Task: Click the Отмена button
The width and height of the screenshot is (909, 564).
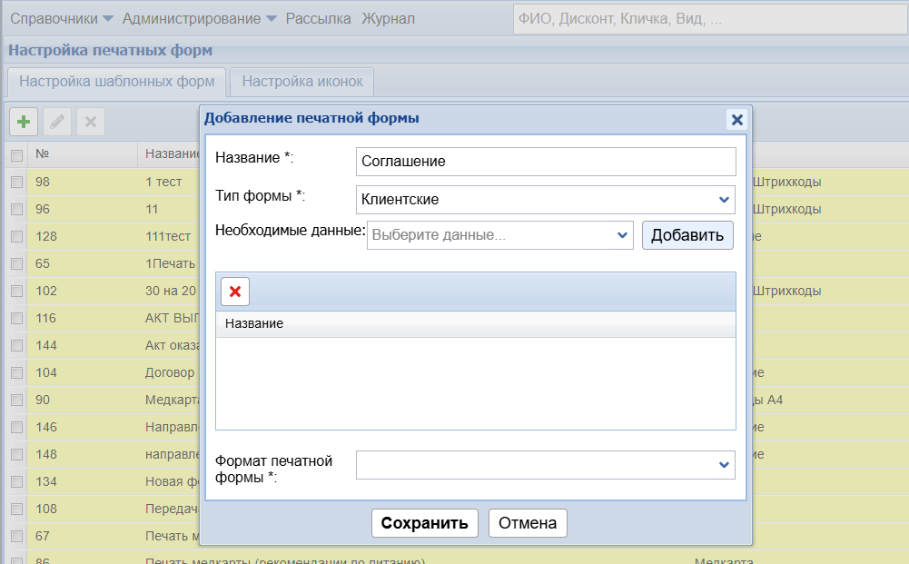Action: tap(528, 523)
